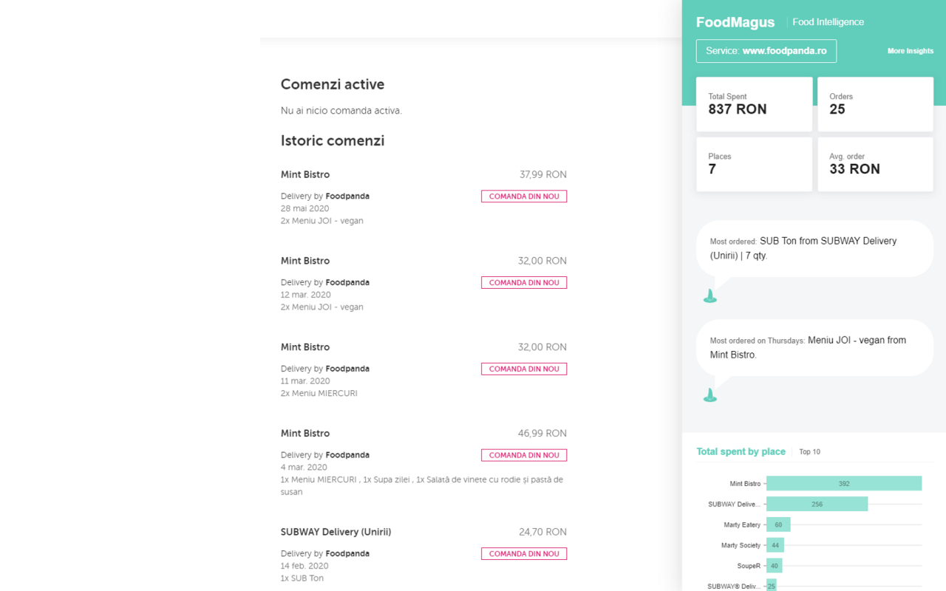Viewport: 946px width, 591px height.
Task: Click the SUBWAY Delivery 256 chart bar
Action: point(817,504)
